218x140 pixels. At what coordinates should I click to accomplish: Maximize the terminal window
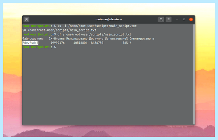pyautogui.click(x=184, y=20)
